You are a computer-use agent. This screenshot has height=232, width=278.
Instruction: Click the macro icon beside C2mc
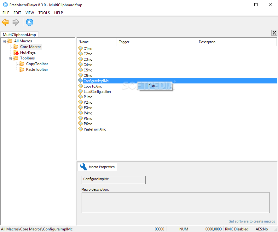pos(81,54)
